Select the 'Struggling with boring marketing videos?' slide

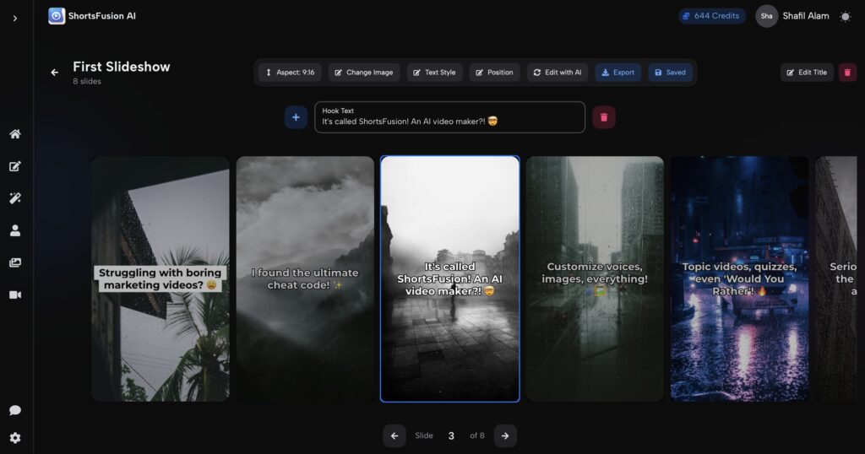[160, 278]
